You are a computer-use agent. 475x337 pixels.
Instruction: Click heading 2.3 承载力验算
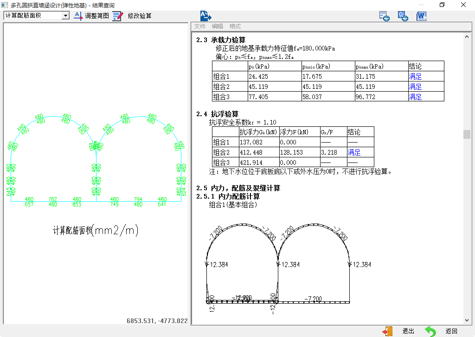coord(221,40)
